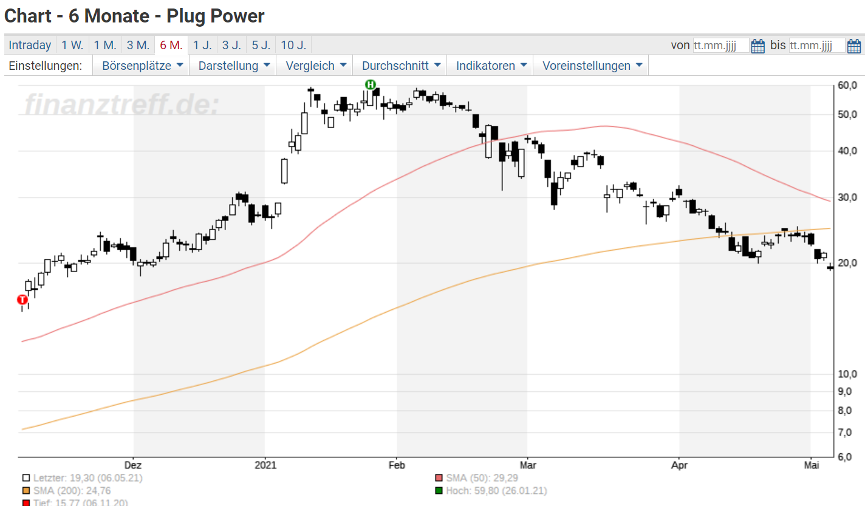Image resolution: width=865 pixels, height=506 pixels.
Task: Click the '2021' x-axis label
Action: 266,465
